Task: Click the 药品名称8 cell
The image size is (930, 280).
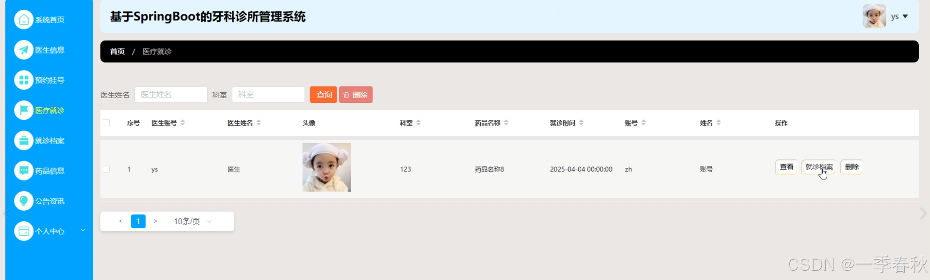Action: click(x=489, y=169)
